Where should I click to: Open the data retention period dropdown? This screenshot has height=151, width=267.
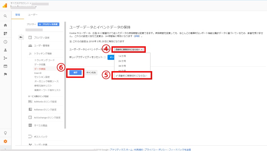pyautogui.click(x=129, y=49)
